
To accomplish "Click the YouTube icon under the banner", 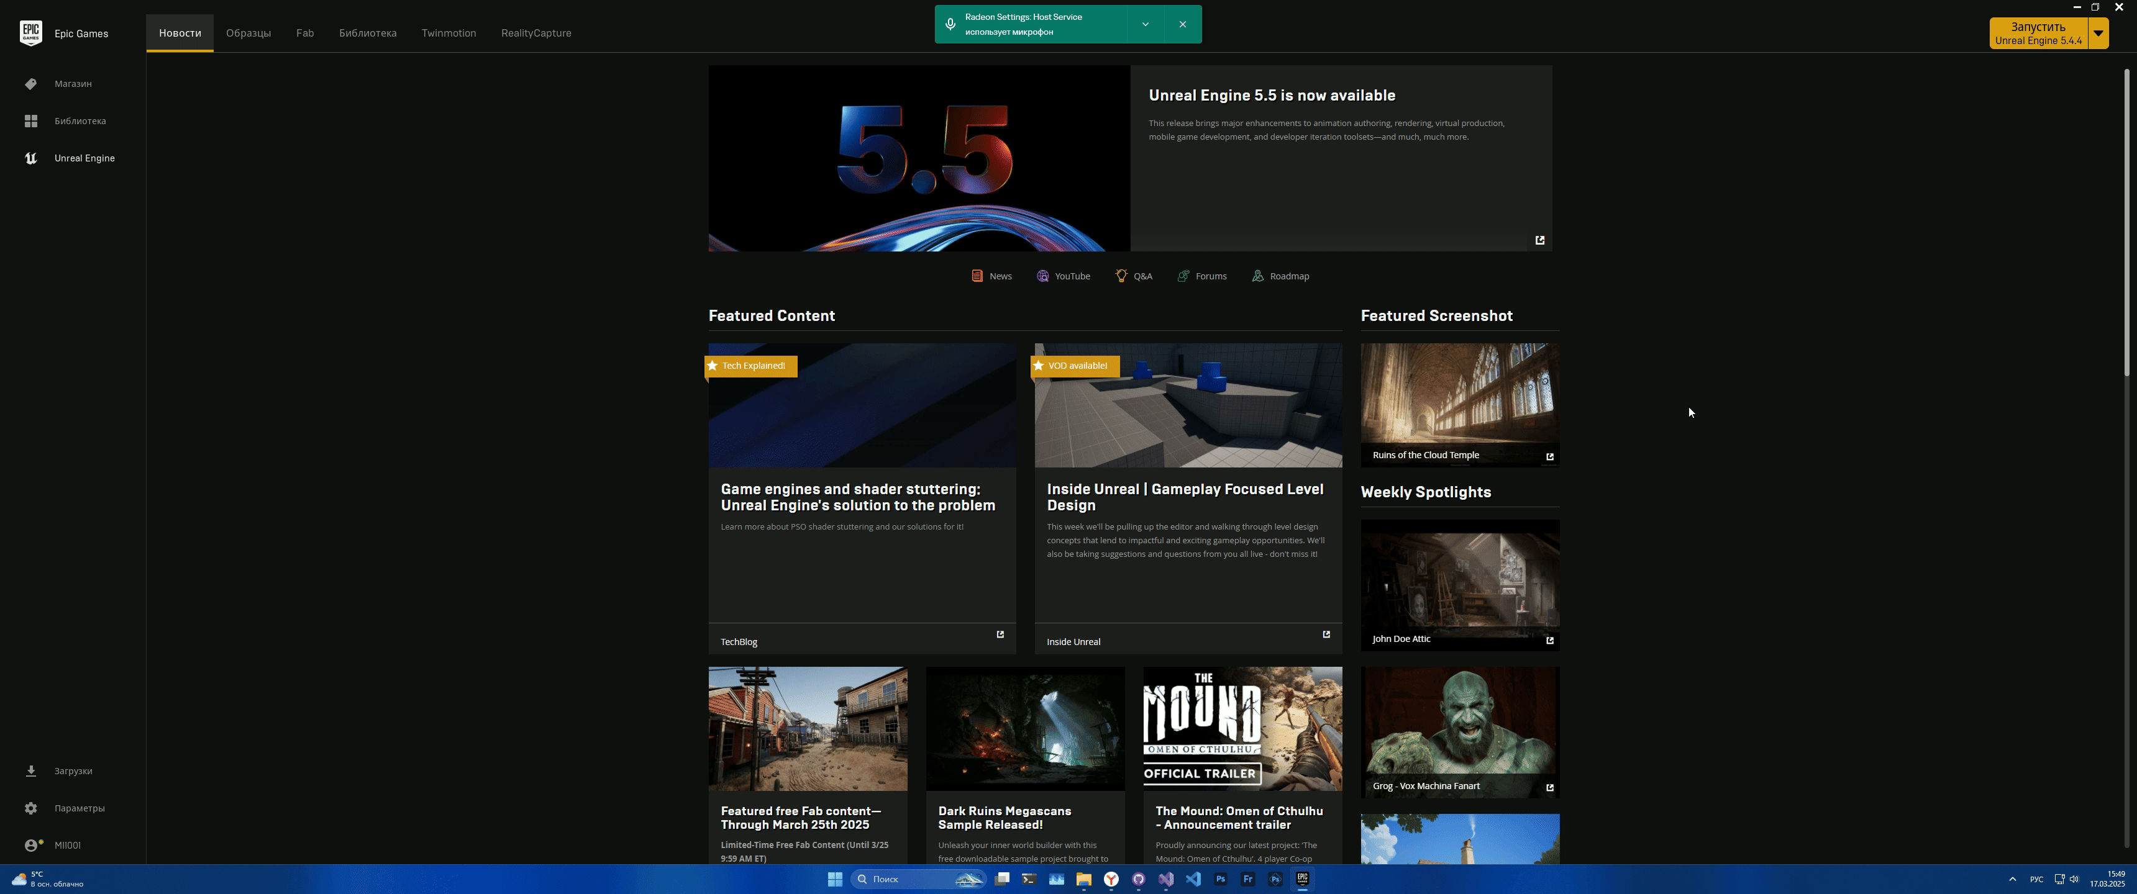I will (x=1042, y=276).
